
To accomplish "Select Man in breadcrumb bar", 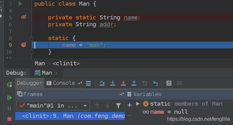I will pyautogui.click(x=40, y=63).
